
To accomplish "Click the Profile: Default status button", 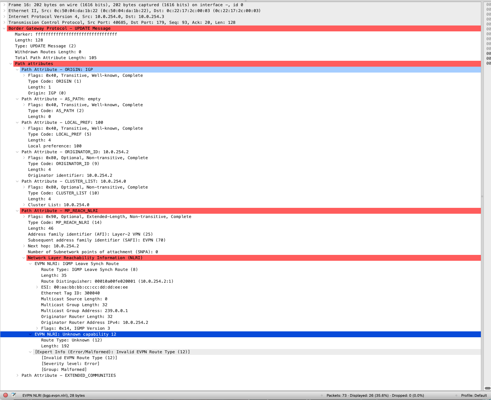I will pos(474,395).
